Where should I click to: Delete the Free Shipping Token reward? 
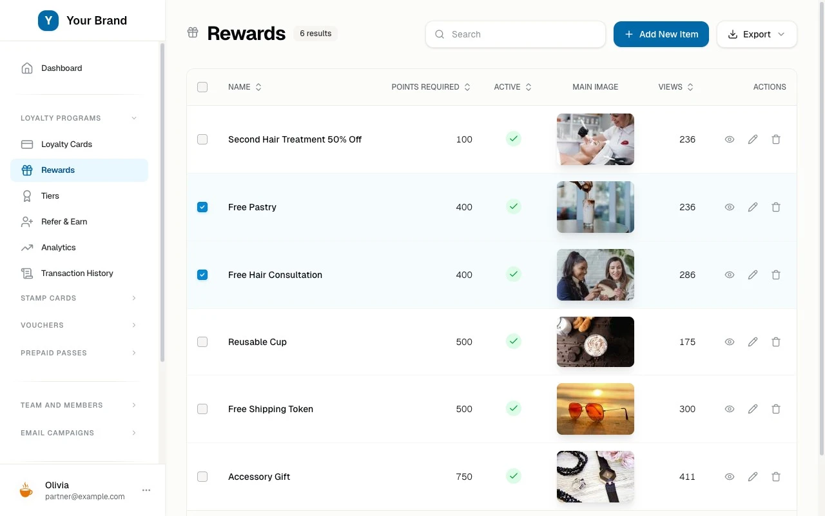[x=776, y=409]
